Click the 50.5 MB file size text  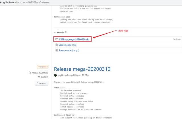pyautogui.click(x=177, y=39)
